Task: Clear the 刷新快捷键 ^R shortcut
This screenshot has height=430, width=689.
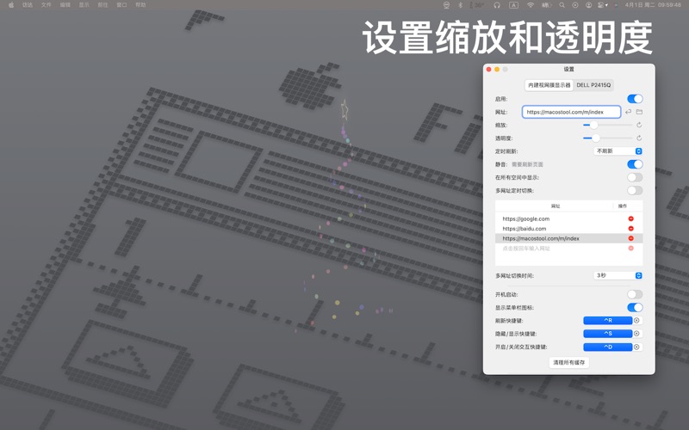Action: 636,320
